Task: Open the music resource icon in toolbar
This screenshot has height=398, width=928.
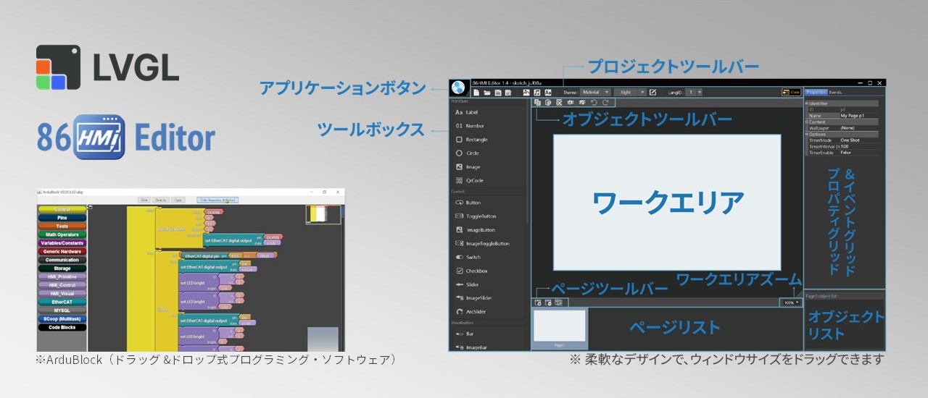Action: pyautogui.click(x=537, y=93)
